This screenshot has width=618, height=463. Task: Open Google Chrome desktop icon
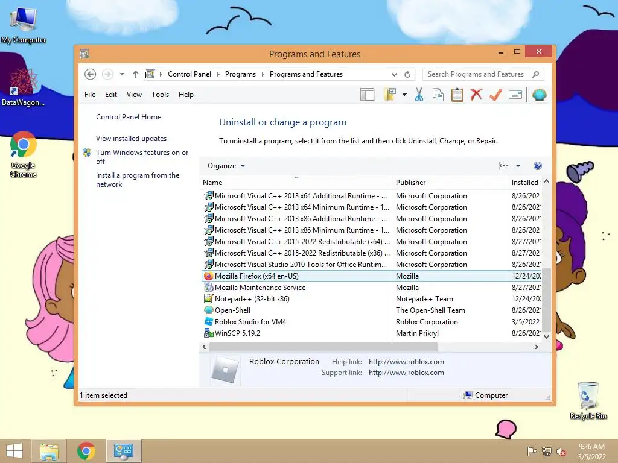(24, 154)
